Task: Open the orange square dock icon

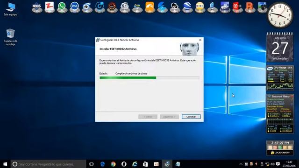Action: coord(149,7)
